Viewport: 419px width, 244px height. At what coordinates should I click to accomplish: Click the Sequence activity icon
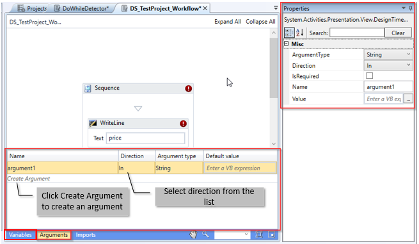[x=88, y=88]
